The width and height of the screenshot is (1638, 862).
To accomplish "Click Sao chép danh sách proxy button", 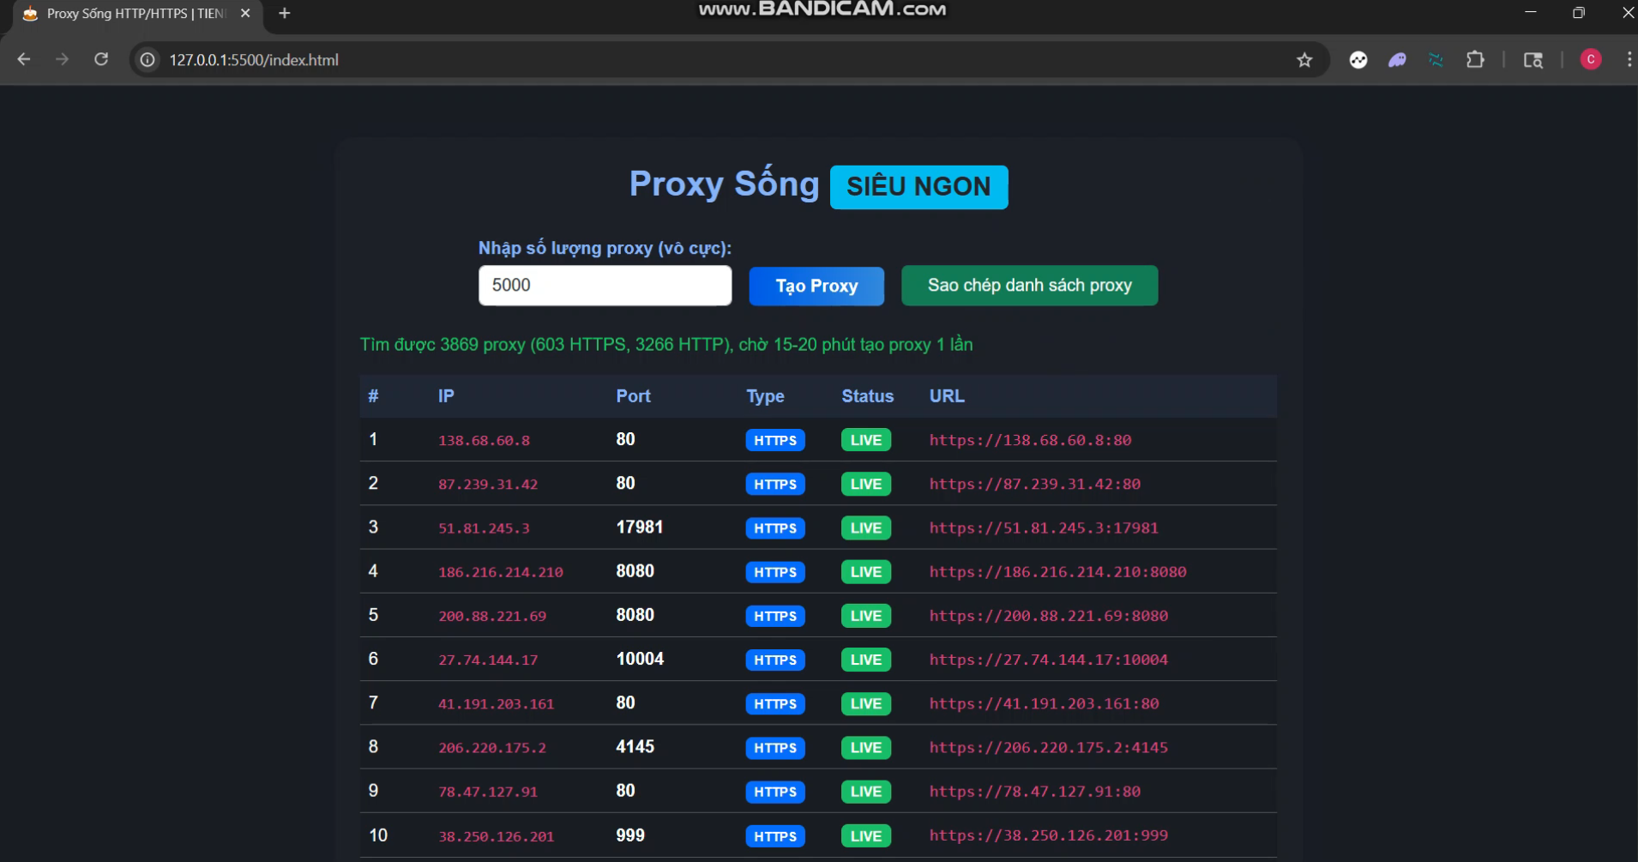I will pyautogui.click(x=1029, y=286).
